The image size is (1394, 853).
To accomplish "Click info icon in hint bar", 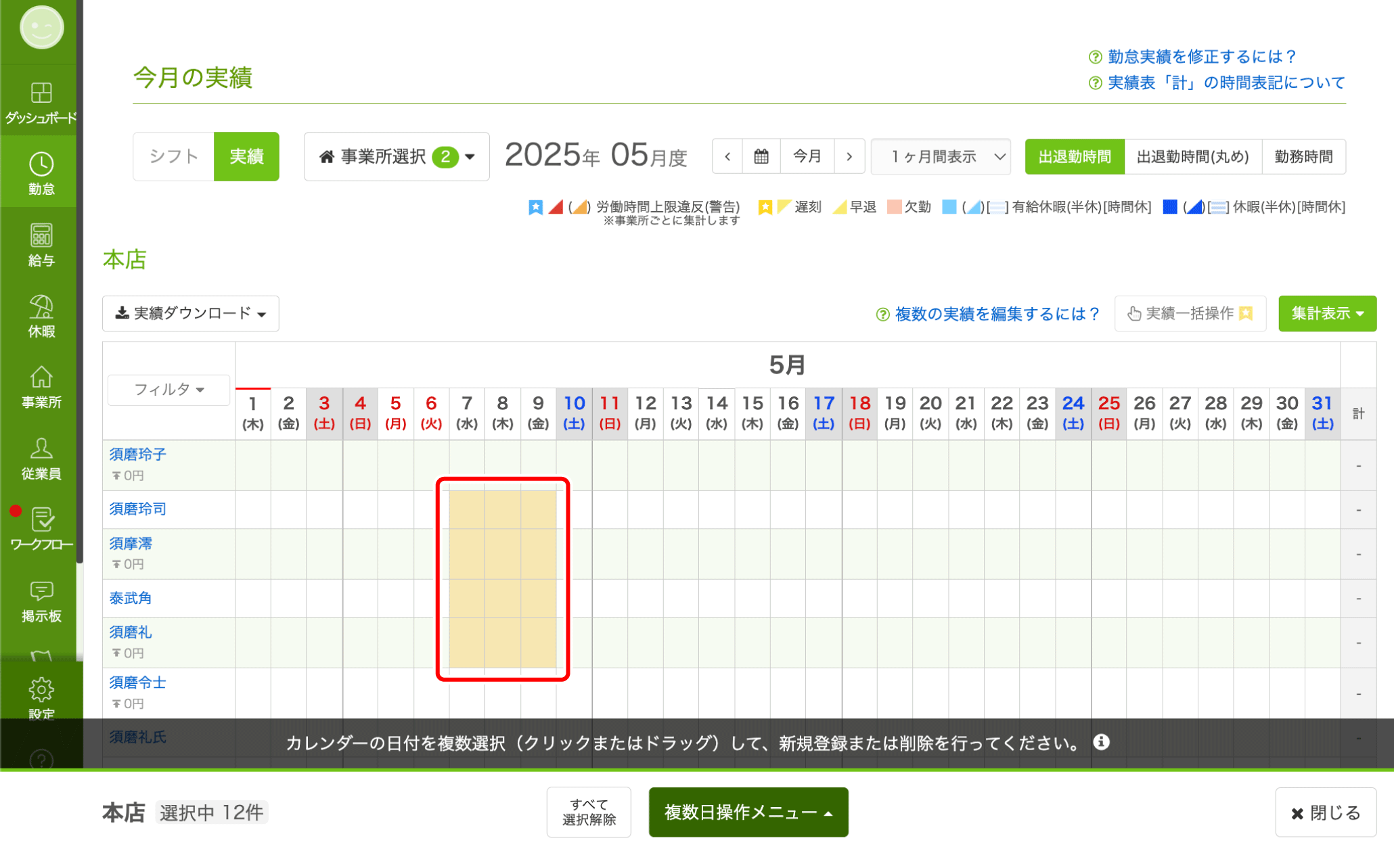I will [x=1101, y=743].
